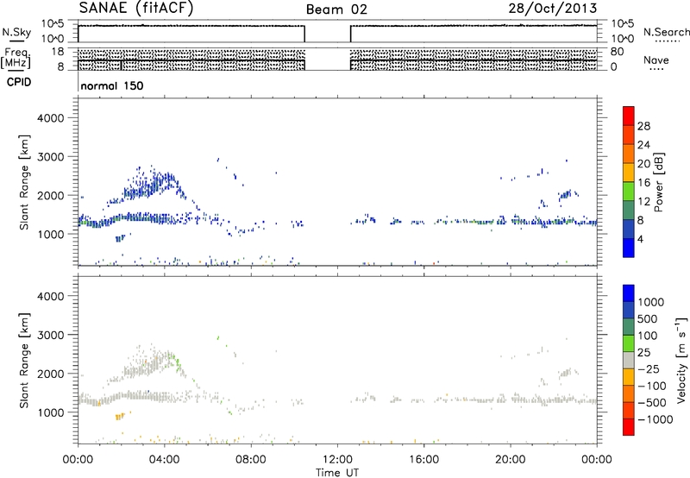690x478 pixels.
Task: Click the data gap in frequency panel near 11:00
Action: (328, 60)
